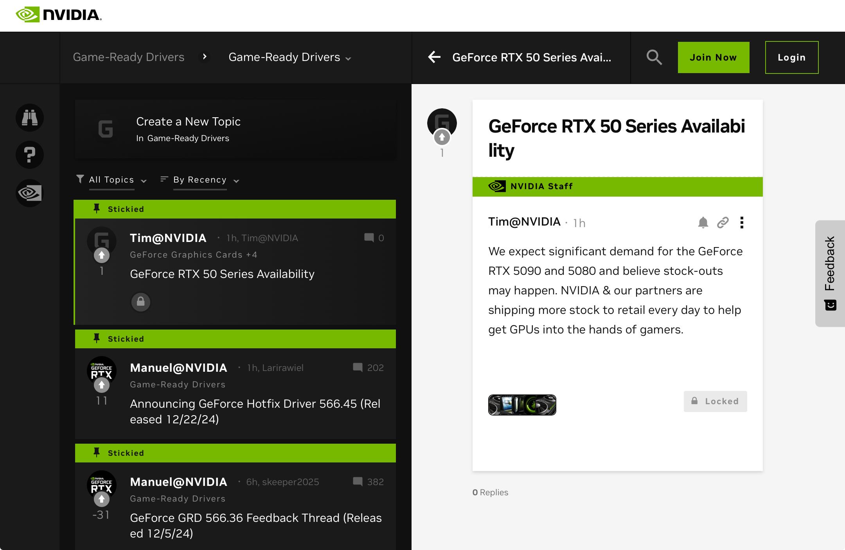Click '1h, Larirawiel' last reply info
This screenshot has height=550, width=845.
275,368
